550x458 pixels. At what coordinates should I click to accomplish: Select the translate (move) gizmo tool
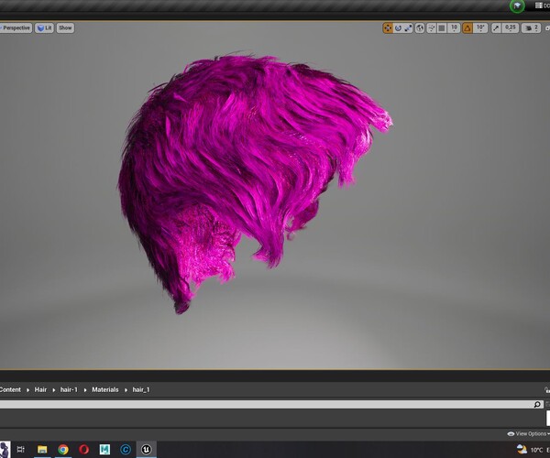tap(388, 28)
